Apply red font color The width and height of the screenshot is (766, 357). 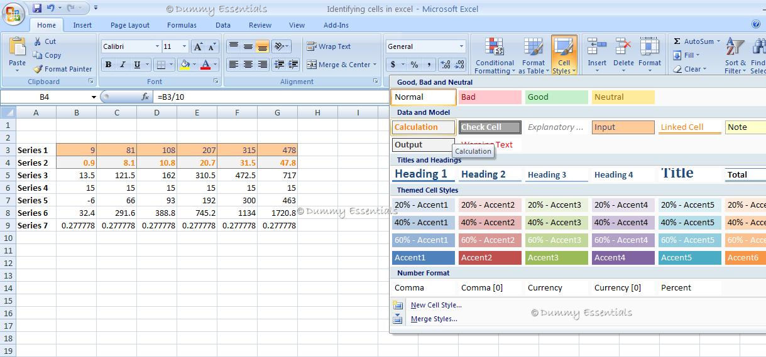pos(205,65)
